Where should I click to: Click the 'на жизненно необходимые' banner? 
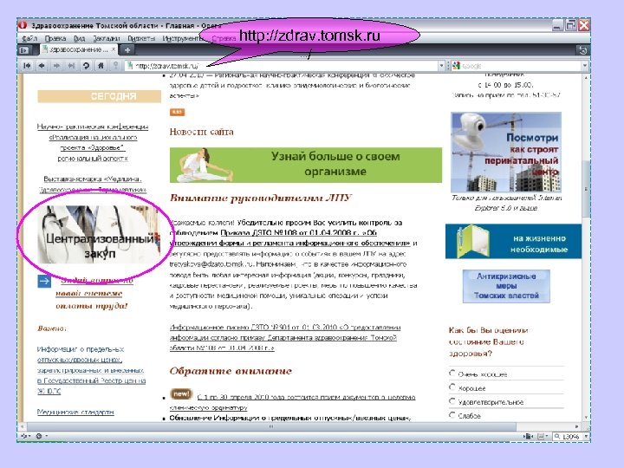513,241
